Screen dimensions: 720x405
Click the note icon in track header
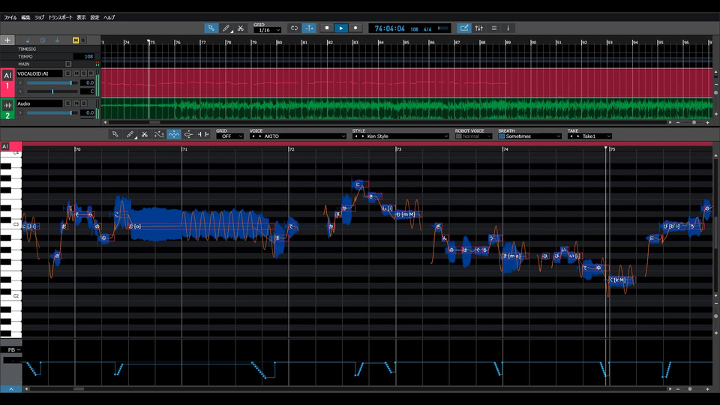pyautogui.click(x=28, y=40)
